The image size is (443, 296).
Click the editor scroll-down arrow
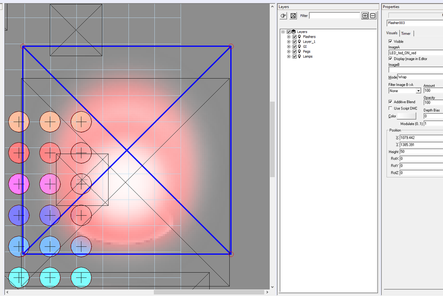point(272,287)
